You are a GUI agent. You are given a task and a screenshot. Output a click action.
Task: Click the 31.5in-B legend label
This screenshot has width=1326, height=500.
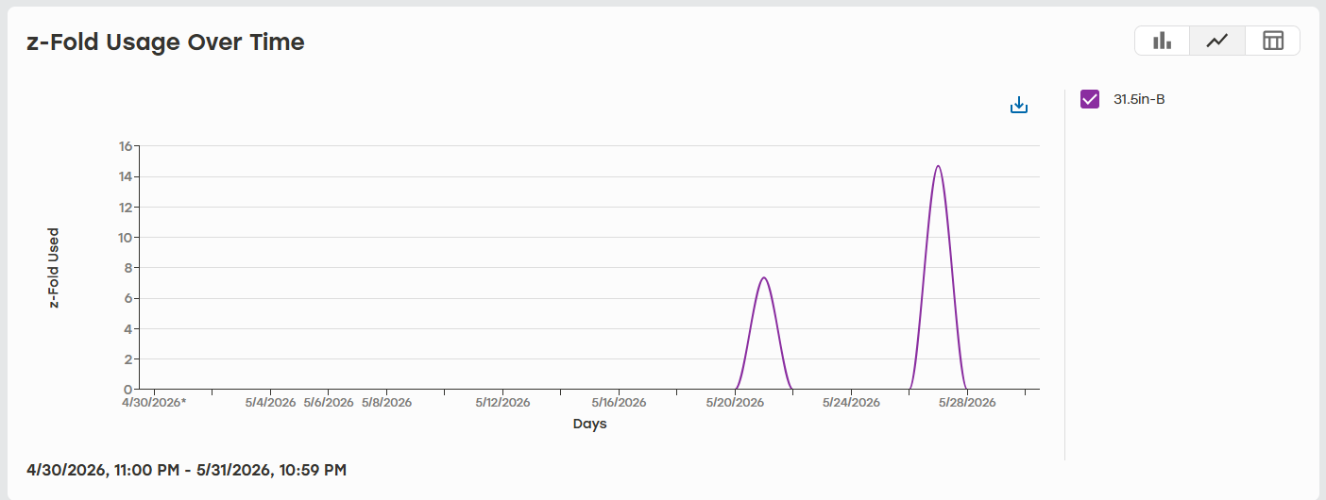[1139, 99]
